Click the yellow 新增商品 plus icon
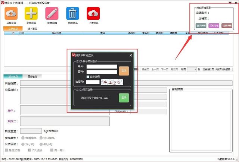 click(31, 13)
